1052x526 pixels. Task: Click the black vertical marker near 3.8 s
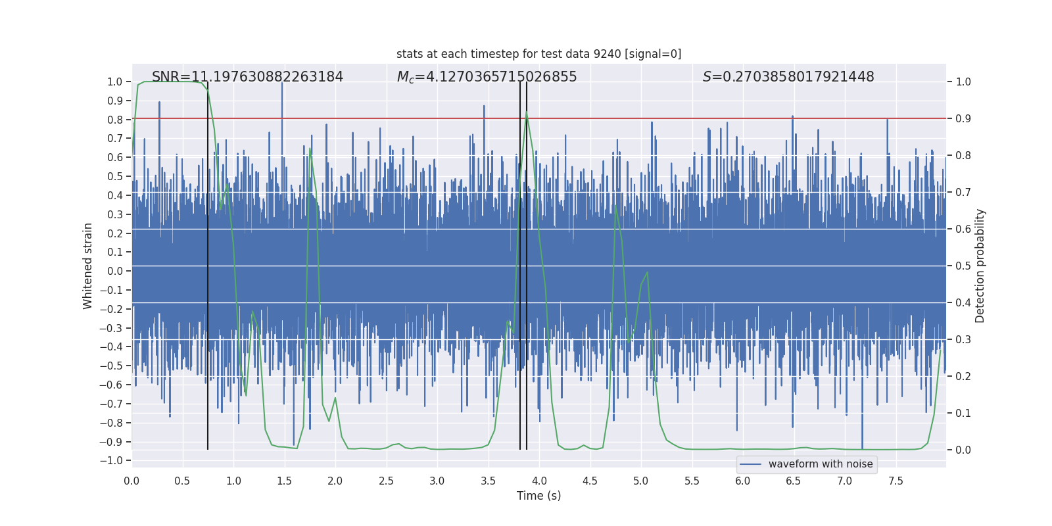pyautogui.click(x=520, y=266)
